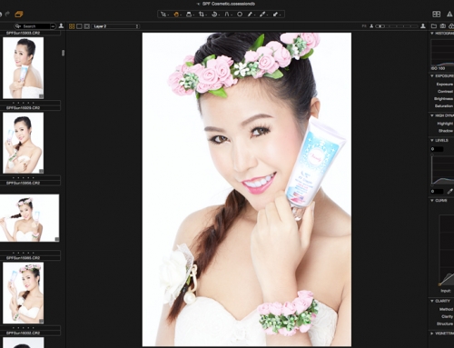454x348 pixels.
Task: Collapse the Curve panel
Action: 432,201
